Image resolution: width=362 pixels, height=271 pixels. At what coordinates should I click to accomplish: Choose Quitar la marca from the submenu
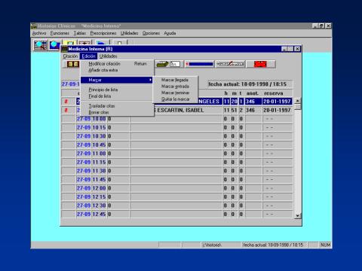(x=175, y=99)
